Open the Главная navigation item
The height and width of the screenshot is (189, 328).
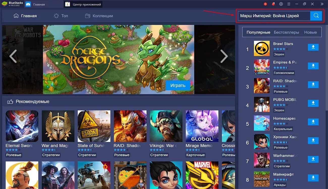pos(25,16)
